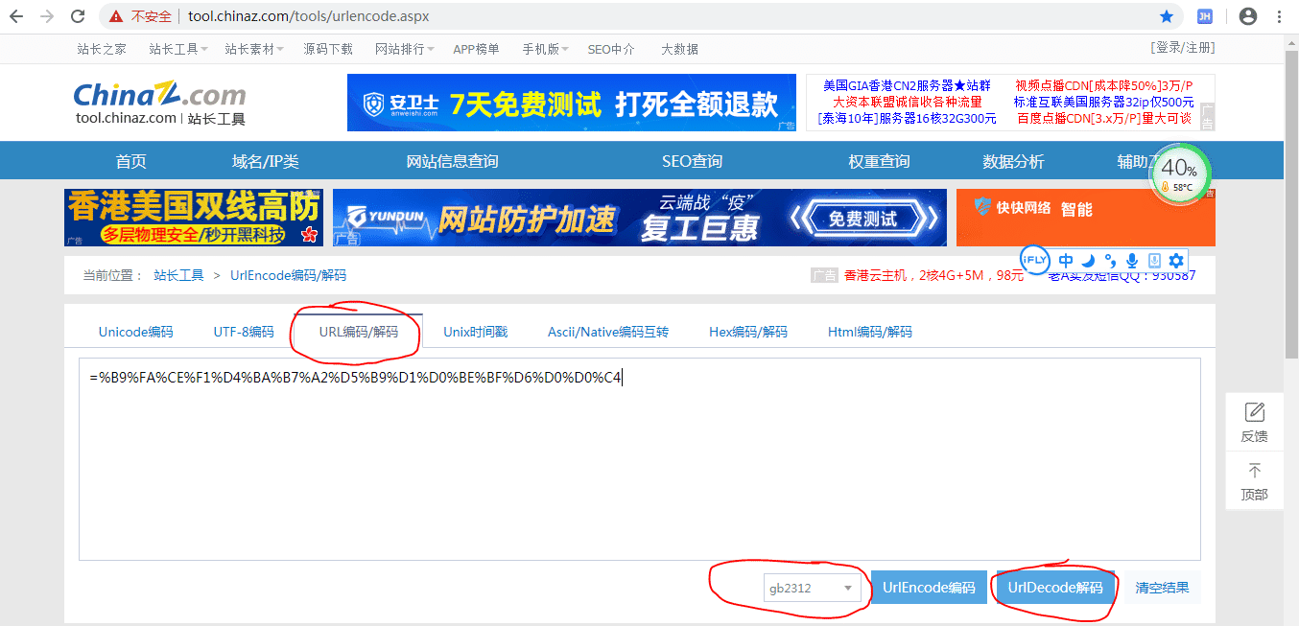Click the 中 Chinese input icon on iFLY bar
Viewport: 1299px width, 626px height.
pos(1066,260)
